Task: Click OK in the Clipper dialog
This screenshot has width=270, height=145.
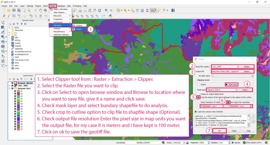Action: 219,131
